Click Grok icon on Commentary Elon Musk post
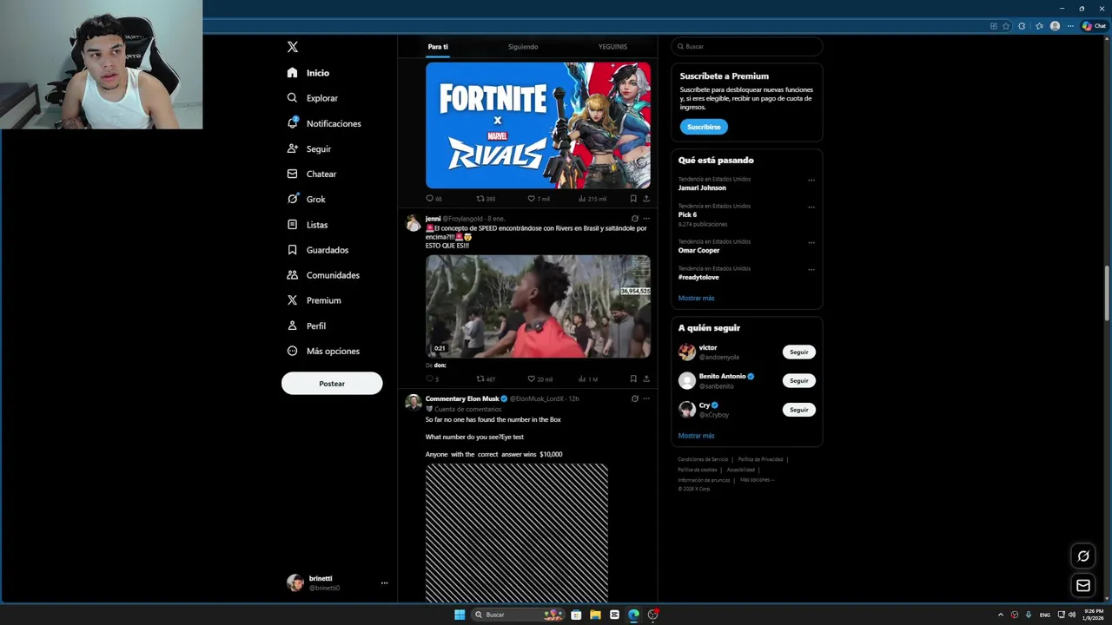The image size is (1112, 625). pos(635,398)
